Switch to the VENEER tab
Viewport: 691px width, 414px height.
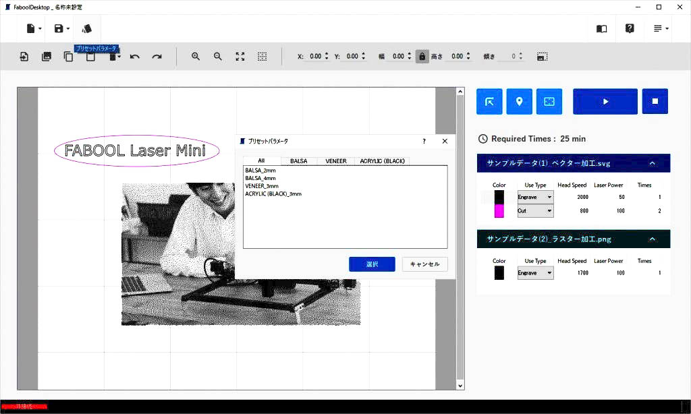pyautogui.click(x=336, y=161)
